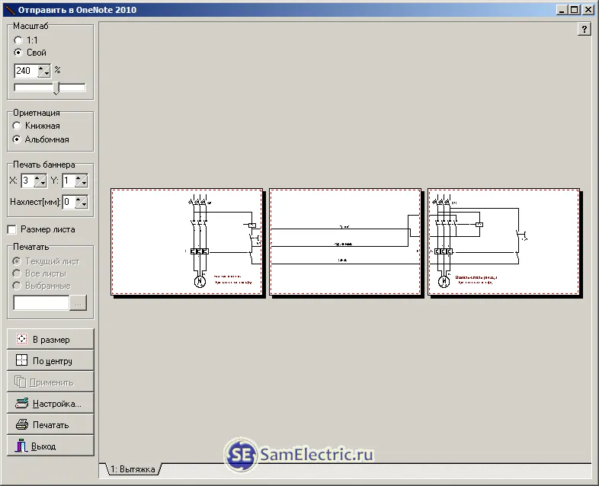Screen dimensions: 599x486
Task: Click the fit-to-size icon (В размер)
Action: point(22,339)
